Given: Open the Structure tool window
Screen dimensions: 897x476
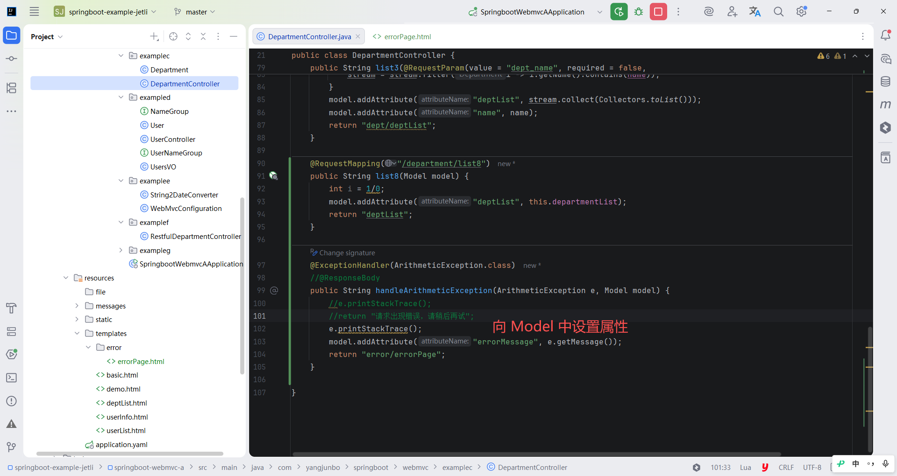Looking at the screenshot, I should [x=12, y=88].
